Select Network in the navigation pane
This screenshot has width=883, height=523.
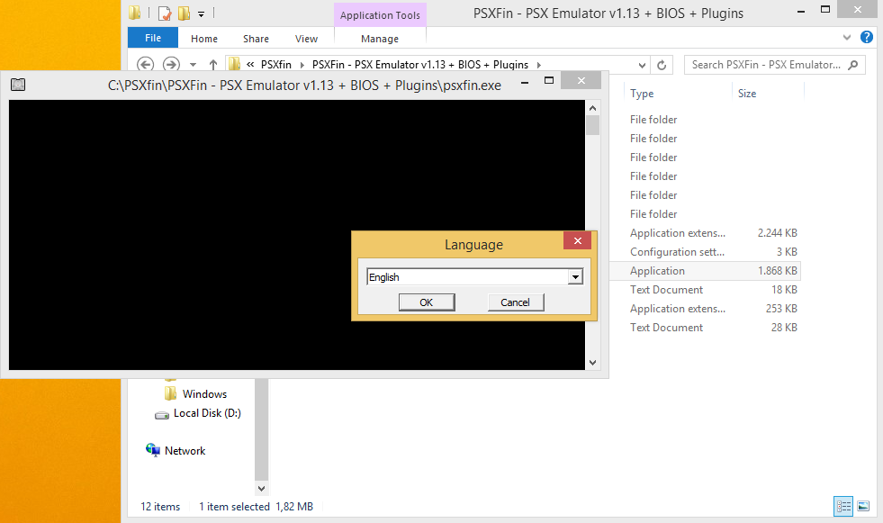click(185, 450)
